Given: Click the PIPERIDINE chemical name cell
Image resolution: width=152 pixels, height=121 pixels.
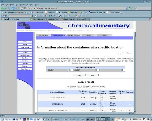Looking at the screenshot, I should (58, 104).
